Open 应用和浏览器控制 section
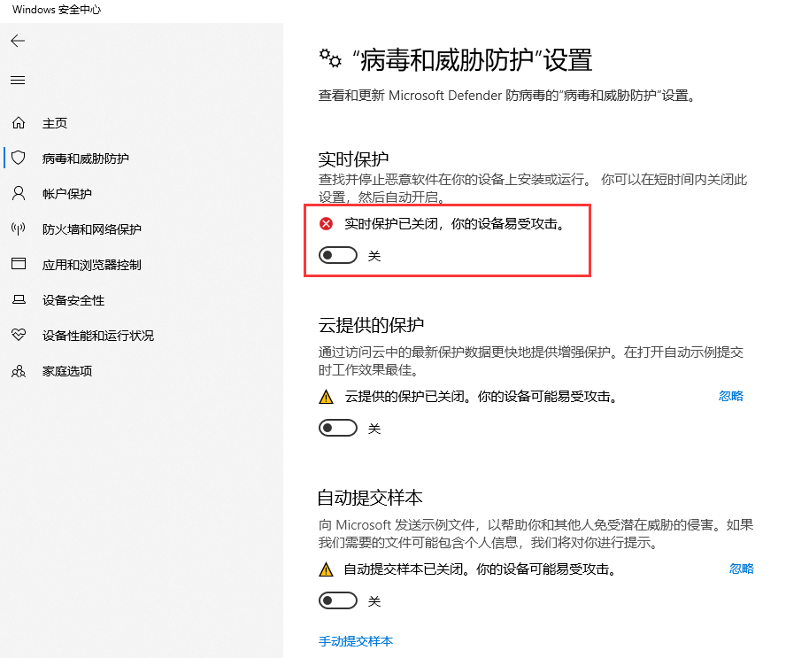 tap(92, 265)
